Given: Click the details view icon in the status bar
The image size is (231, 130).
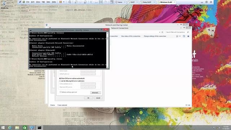Looking at the screenshot, I should tap(187, 105).
